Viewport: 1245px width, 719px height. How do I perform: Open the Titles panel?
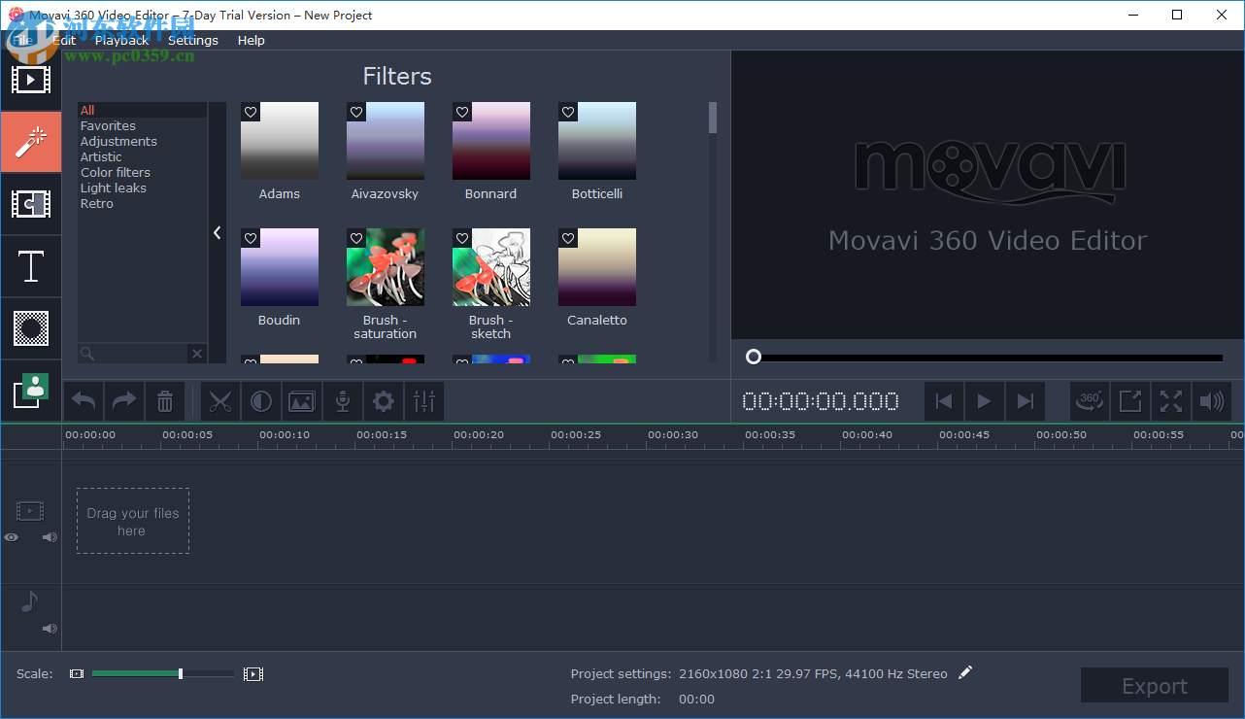pyautogui.click(x=31, y=266)
